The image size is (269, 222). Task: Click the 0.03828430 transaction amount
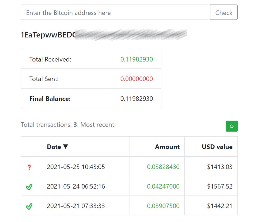click(163, 167)
